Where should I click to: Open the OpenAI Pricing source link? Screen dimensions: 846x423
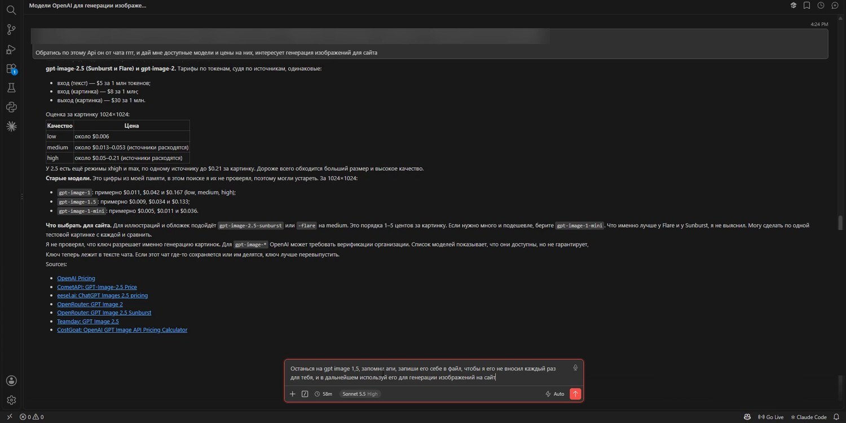[x=76, y=278]
